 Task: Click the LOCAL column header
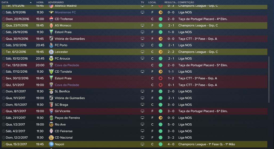[152, 2]
